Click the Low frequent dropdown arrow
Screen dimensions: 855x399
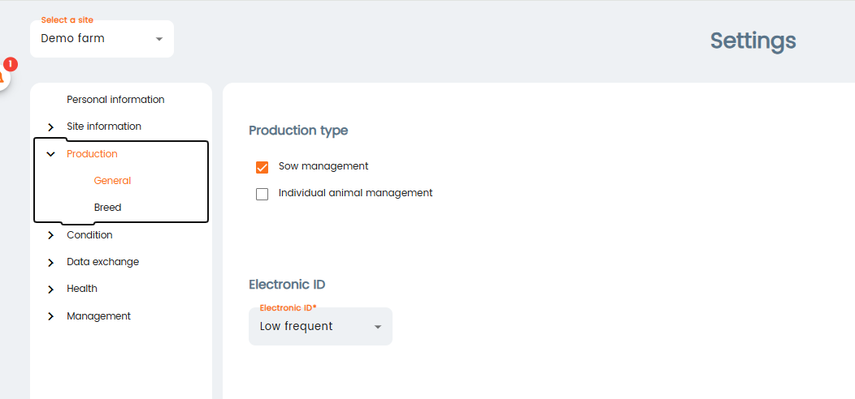click(x=377, y=327)
